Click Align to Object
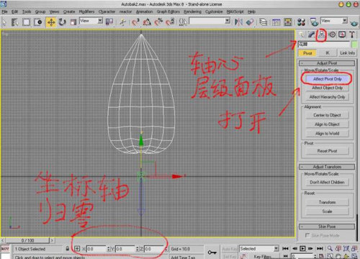360x259 pixels. [328, 124]
